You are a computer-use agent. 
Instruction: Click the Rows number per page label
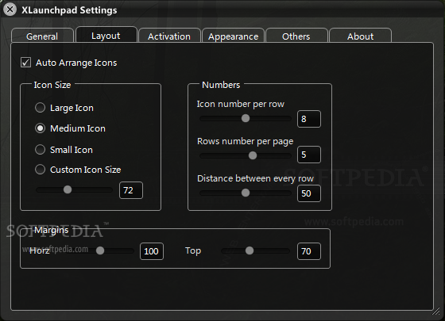[x=246, y=141]
